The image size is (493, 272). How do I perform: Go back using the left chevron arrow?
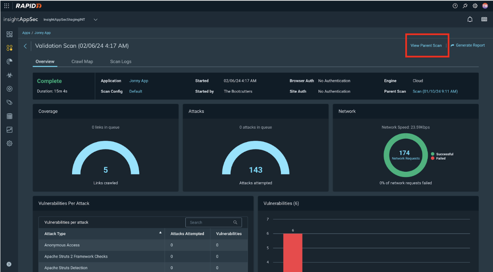click(x=25, y=46)
